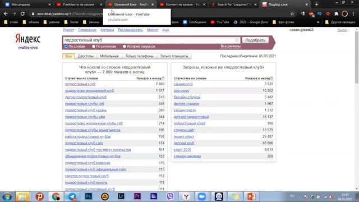Click the Яндекс logo

[x=28, y=39]
